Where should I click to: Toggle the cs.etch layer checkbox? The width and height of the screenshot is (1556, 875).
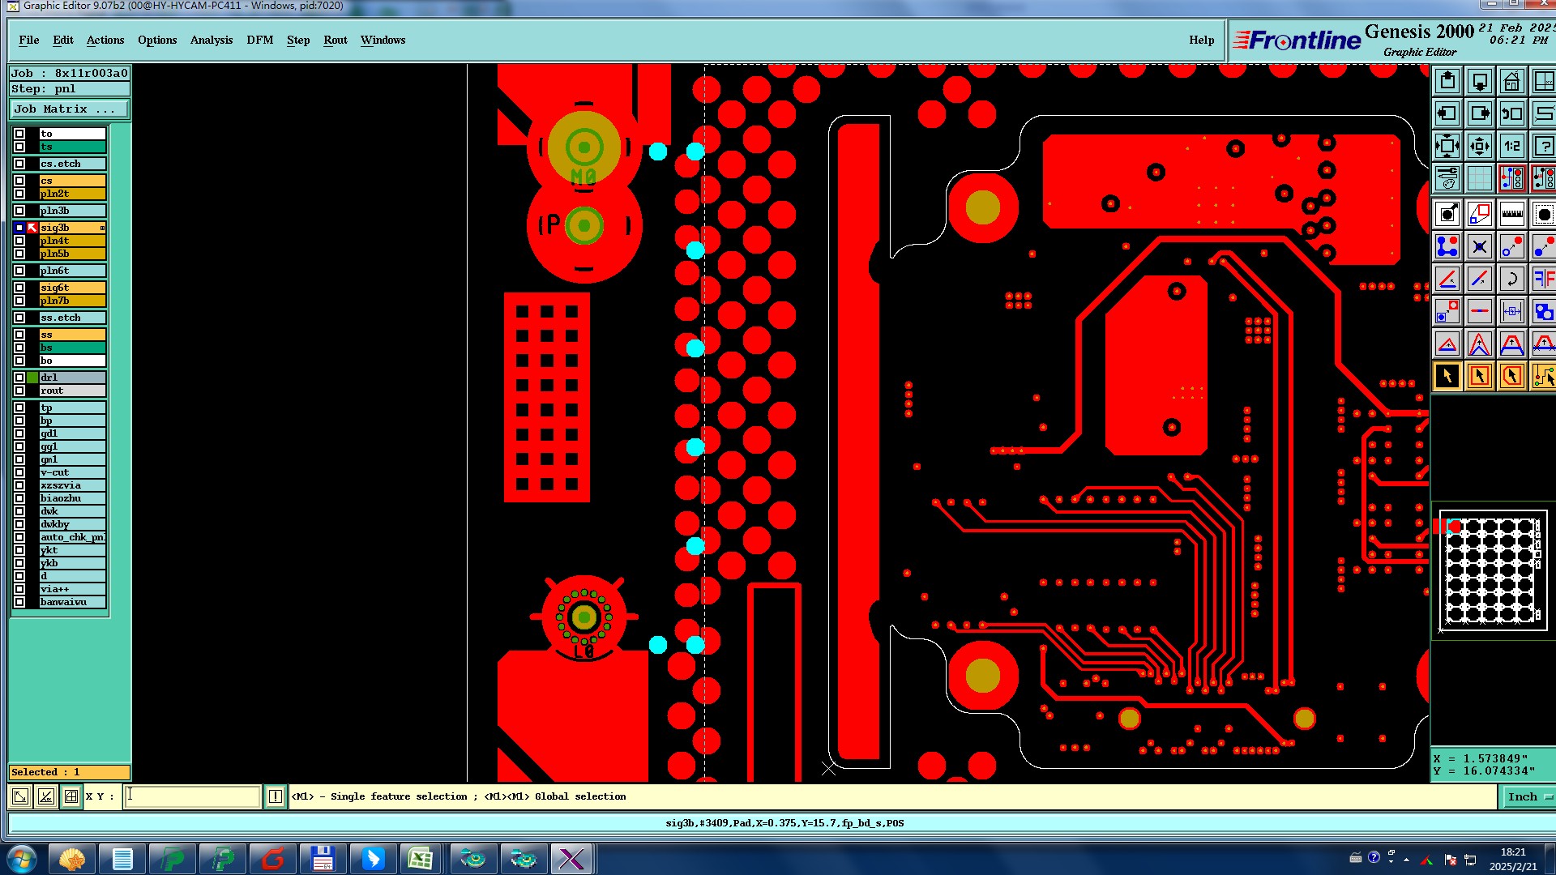(19, 164)
